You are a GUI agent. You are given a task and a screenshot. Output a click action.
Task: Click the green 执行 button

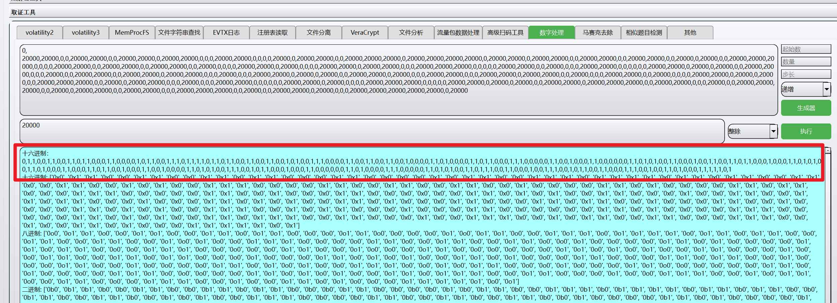pyautogui.click(x=806, y=131)
